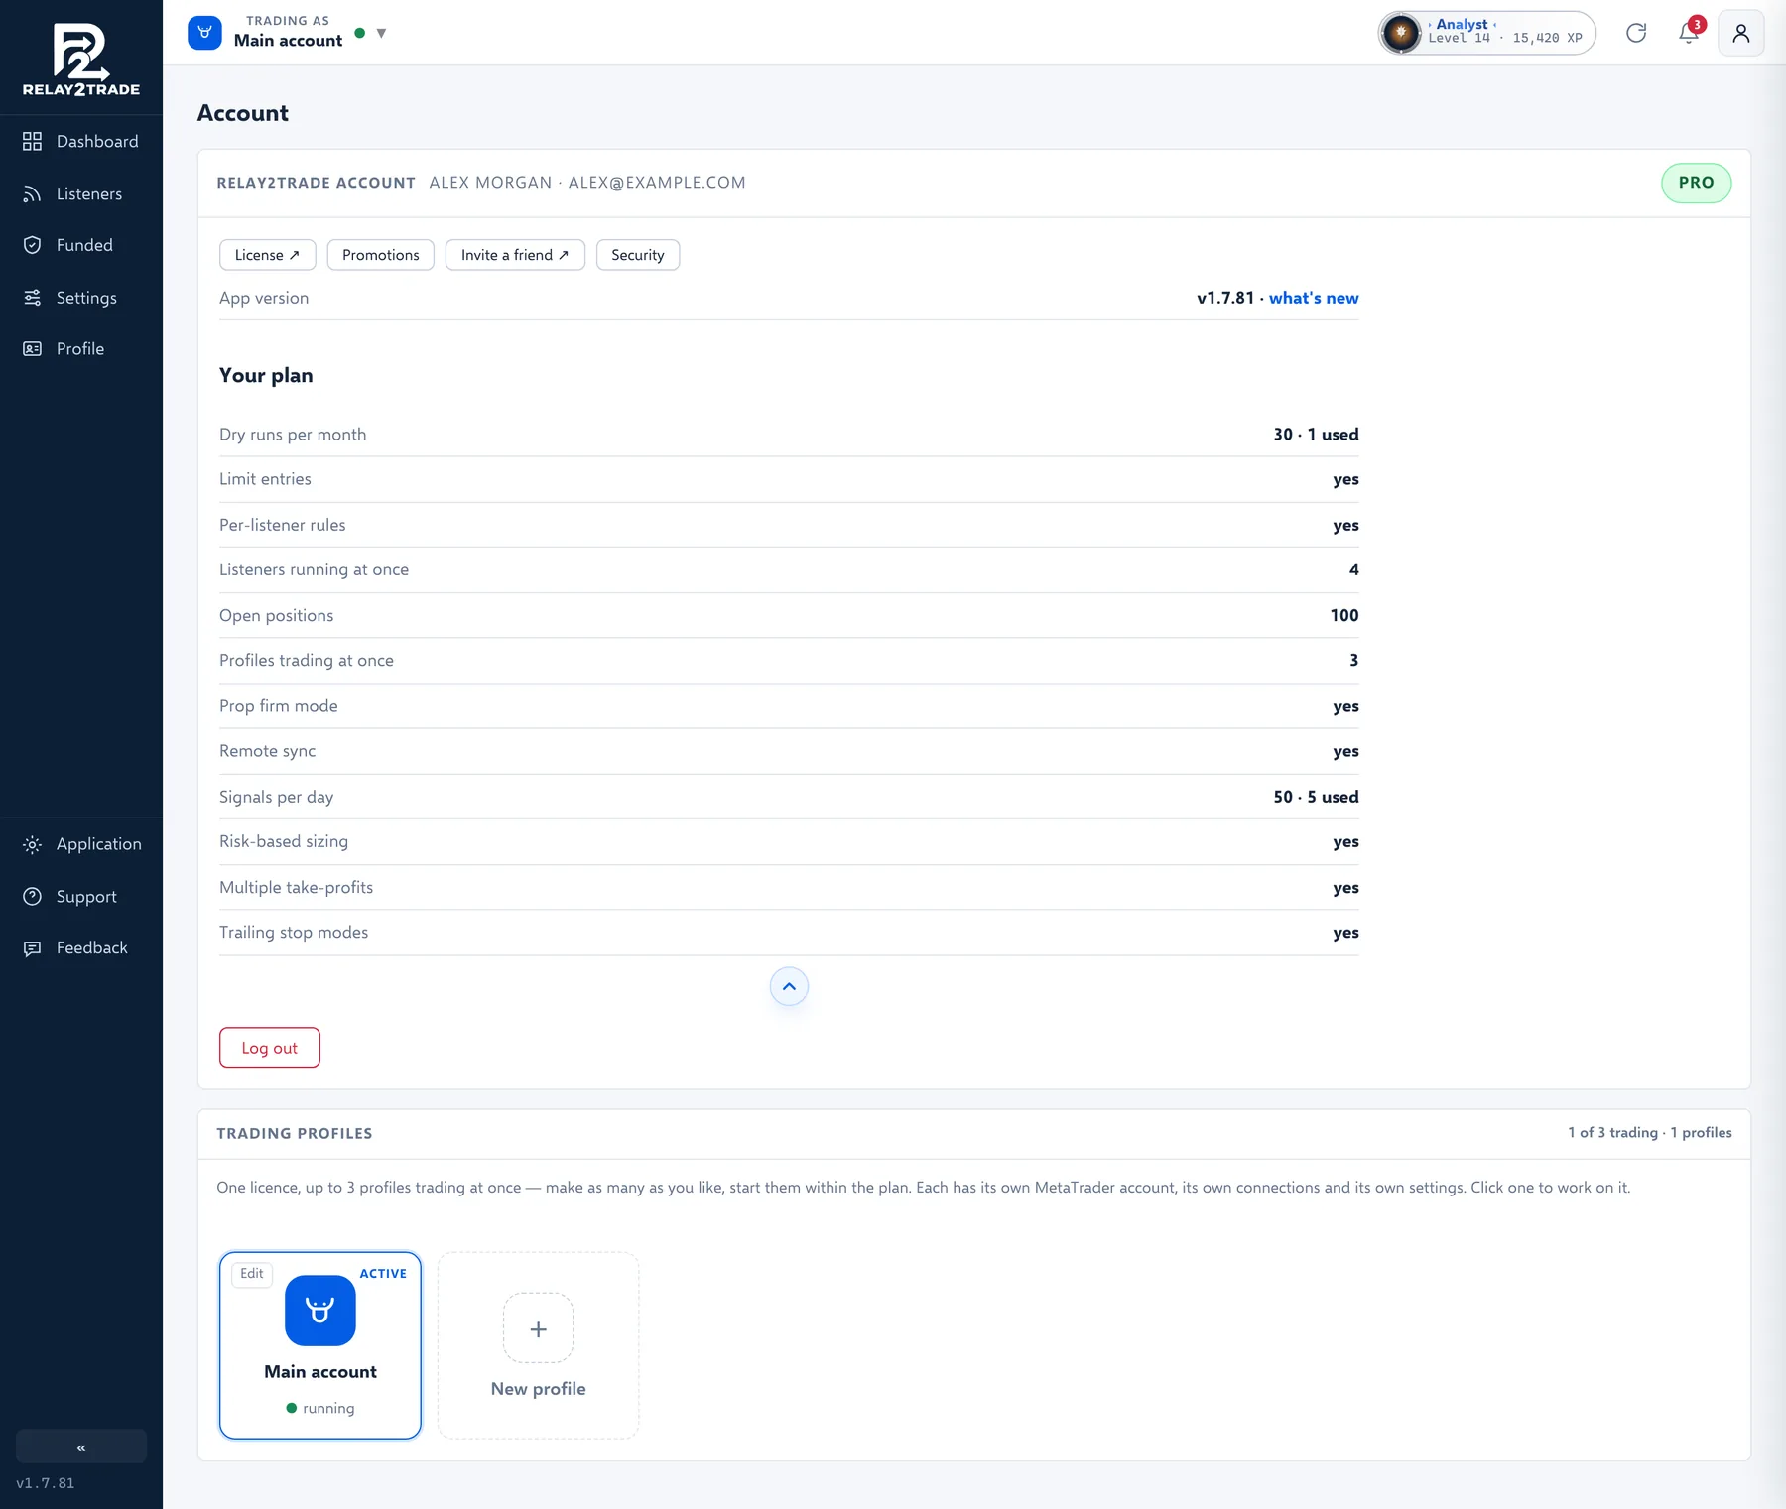The width and height of the screenshot is (1786, 1509).
Task: Click the plus icon for New profile
Action: point(538,1328)
